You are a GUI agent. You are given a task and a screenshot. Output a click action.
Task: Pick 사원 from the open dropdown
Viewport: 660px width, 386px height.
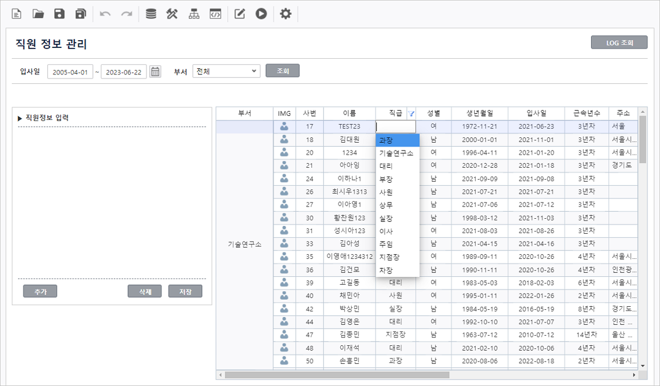click(386, 192)
